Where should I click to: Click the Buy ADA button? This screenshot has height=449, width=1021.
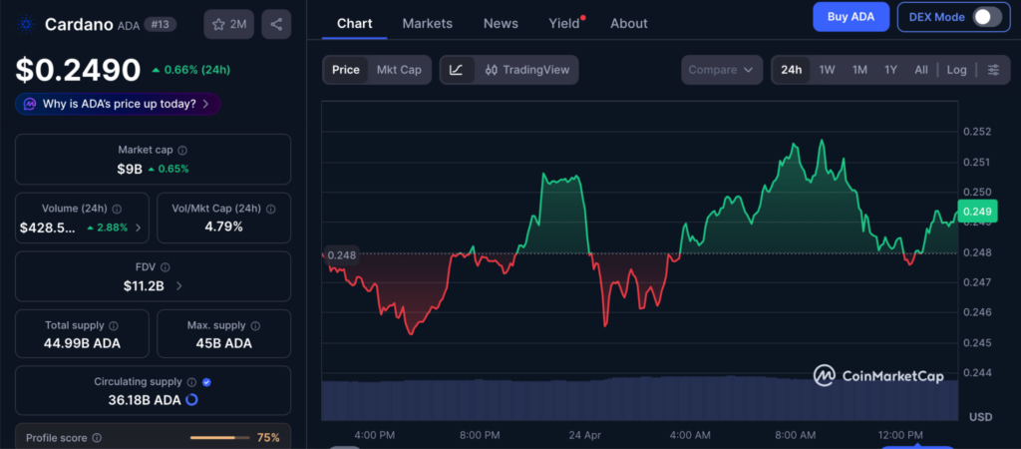click(850, 17)
